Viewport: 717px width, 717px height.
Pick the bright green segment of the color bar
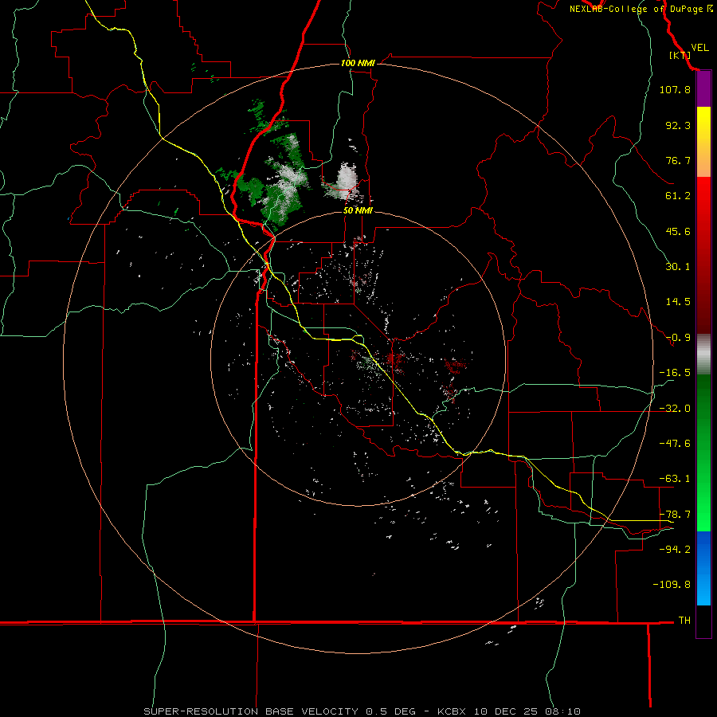pos(703,503)
